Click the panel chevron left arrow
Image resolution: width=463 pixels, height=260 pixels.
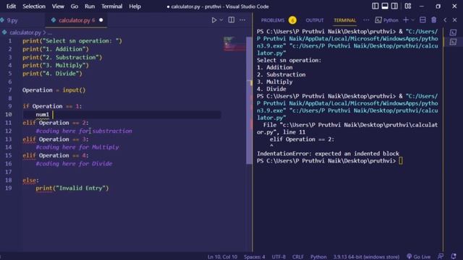[x=445, y=20]
